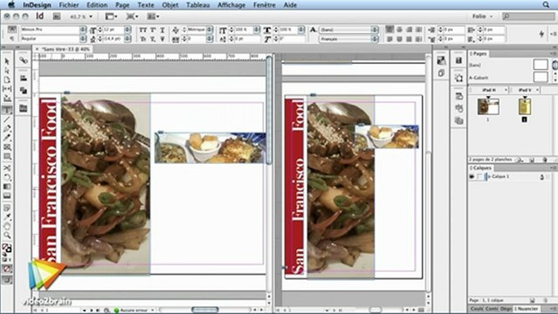
Task: Select the Free Transform tool
Action: click(7, 177)
